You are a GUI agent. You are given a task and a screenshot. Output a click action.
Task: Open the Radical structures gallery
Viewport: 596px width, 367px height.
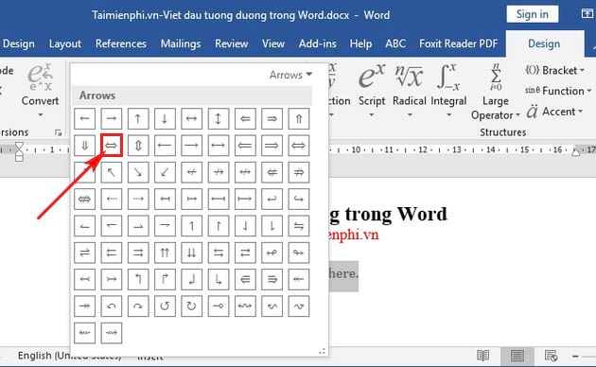[x=410, y=90]
